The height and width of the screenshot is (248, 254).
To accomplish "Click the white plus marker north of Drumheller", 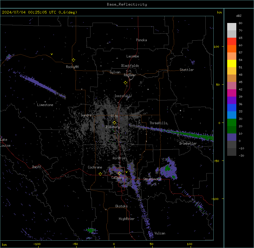I will pyautogui.click(x=180, y=110).
